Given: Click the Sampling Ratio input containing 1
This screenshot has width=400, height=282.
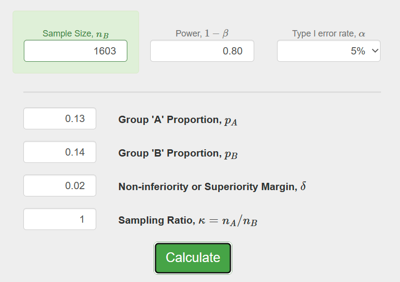Looking at the screenshot, I should [60, 219].
